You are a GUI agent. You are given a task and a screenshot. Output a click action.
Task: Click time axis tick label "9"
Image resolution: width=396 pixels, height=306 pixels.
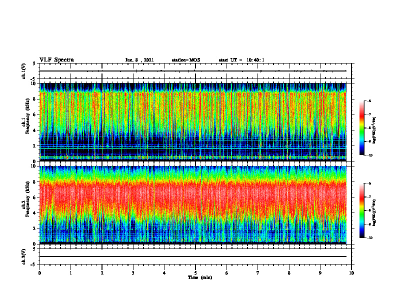(x=320, y=273)
